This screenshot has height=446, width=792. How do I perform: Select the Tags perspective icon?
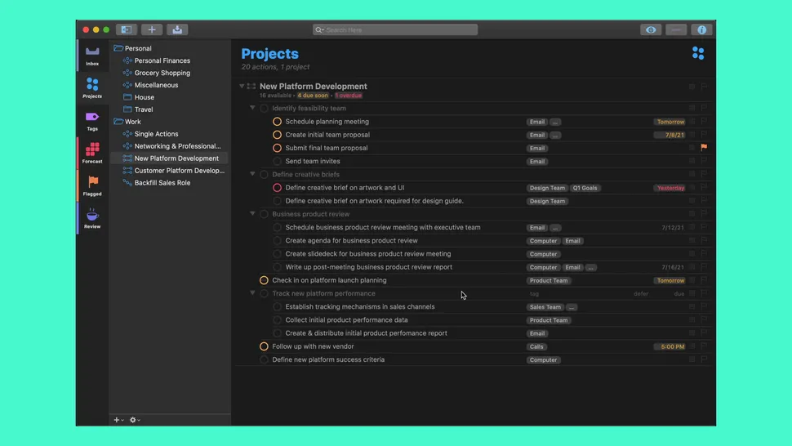click(x=92, y=120)
